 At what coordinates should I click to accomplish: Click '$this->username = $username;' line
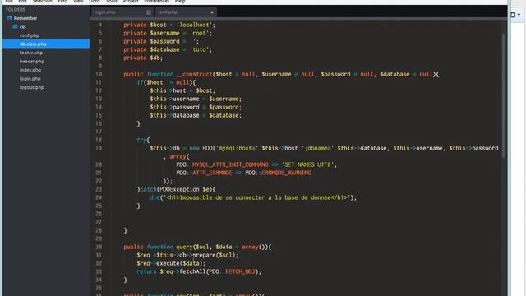point(196,99)
